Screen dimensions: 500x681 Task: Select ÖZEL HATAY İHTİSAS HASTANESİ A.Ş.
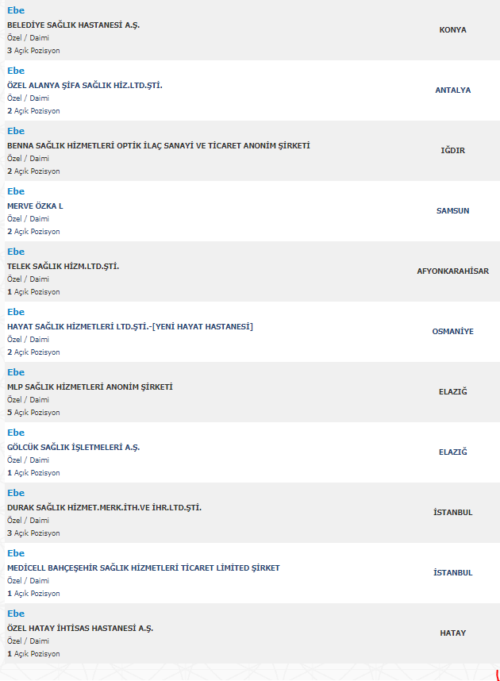tap(80, 629)
